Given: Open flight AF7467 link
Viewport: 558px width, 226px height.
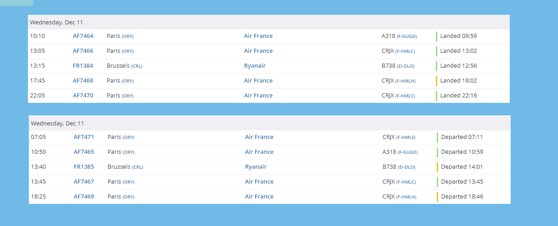Looking at the screenshot, I should [84, 182].
